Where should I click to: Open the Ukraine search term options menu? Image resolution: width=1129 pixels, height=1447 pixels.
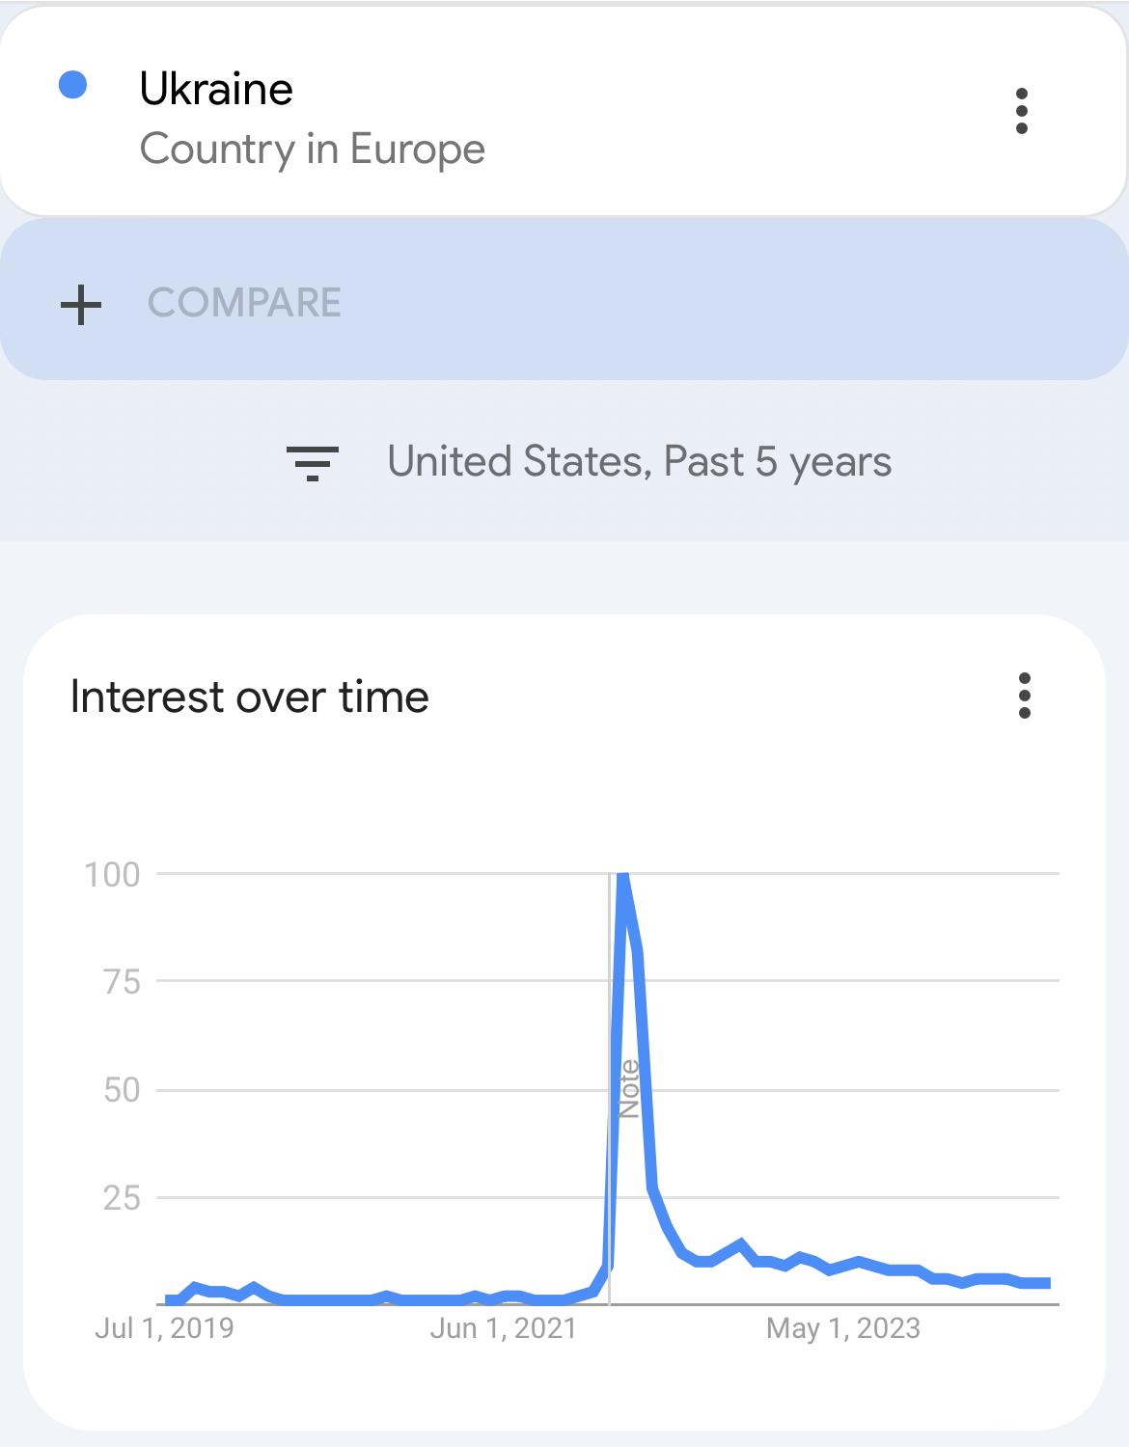(x=1022, y=112)
